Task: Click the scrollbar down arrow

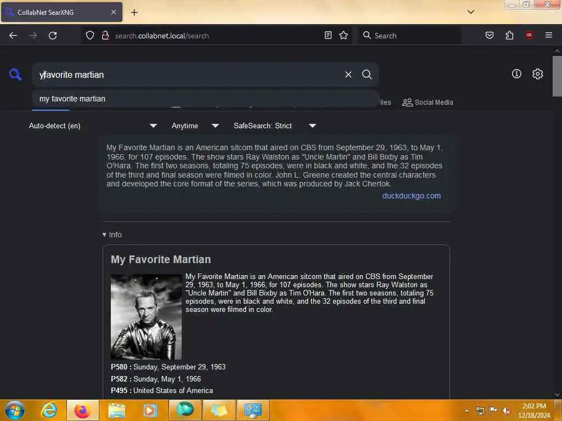Action: coord(557,395)
